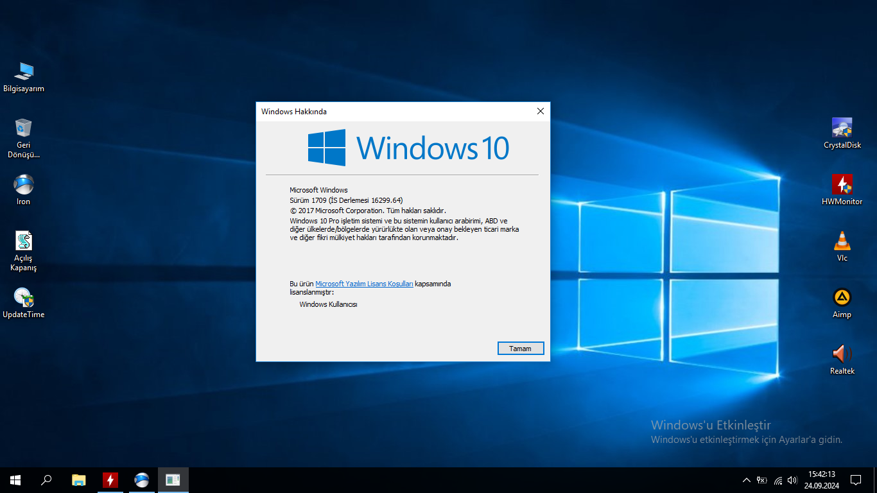Open taskbar search magnifier
The width and height of the screenshot is (877, 493).
[x=46, y=480]
